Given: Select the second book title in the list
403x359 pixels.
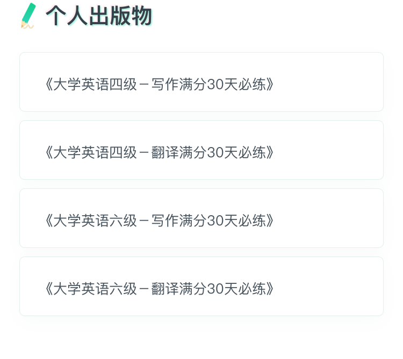Looking at the screenshot, I should click(160, 152).
